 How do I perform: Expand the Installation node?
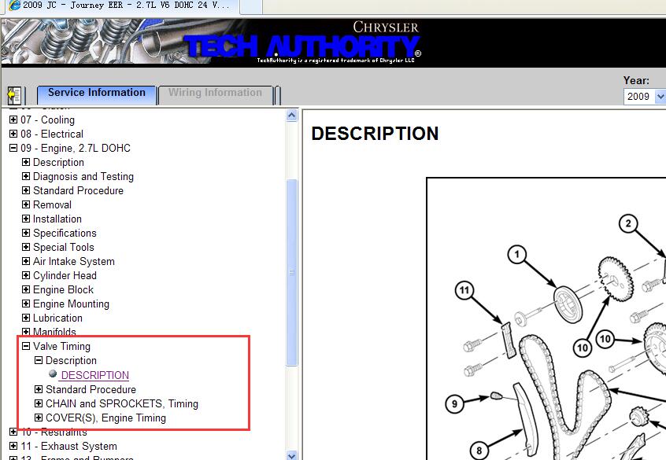point(26,219)
